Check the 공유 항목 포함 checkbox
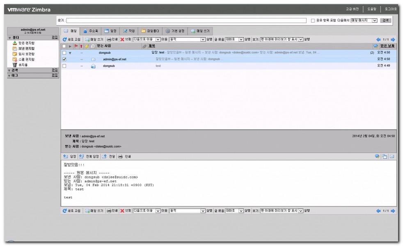The height and width of the screenshot is (246, 403). pos(313,20)
